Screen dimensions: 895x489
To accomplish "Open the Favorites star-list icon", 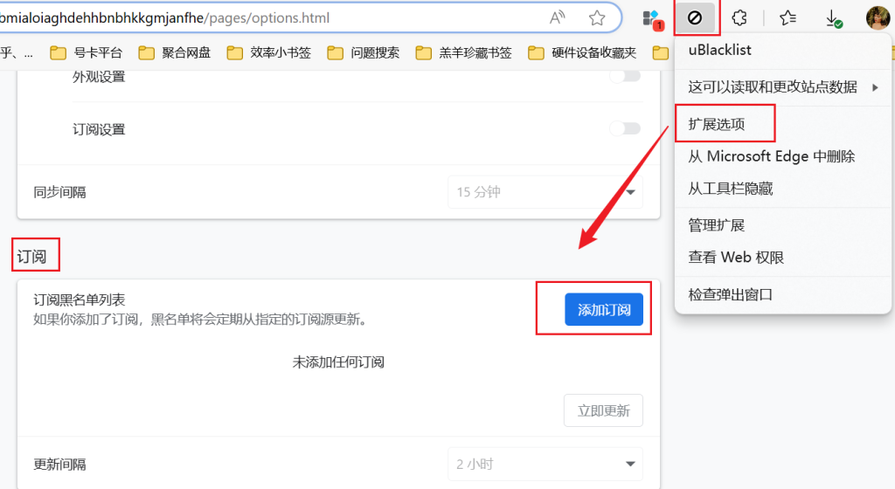I will pos(787,17).
